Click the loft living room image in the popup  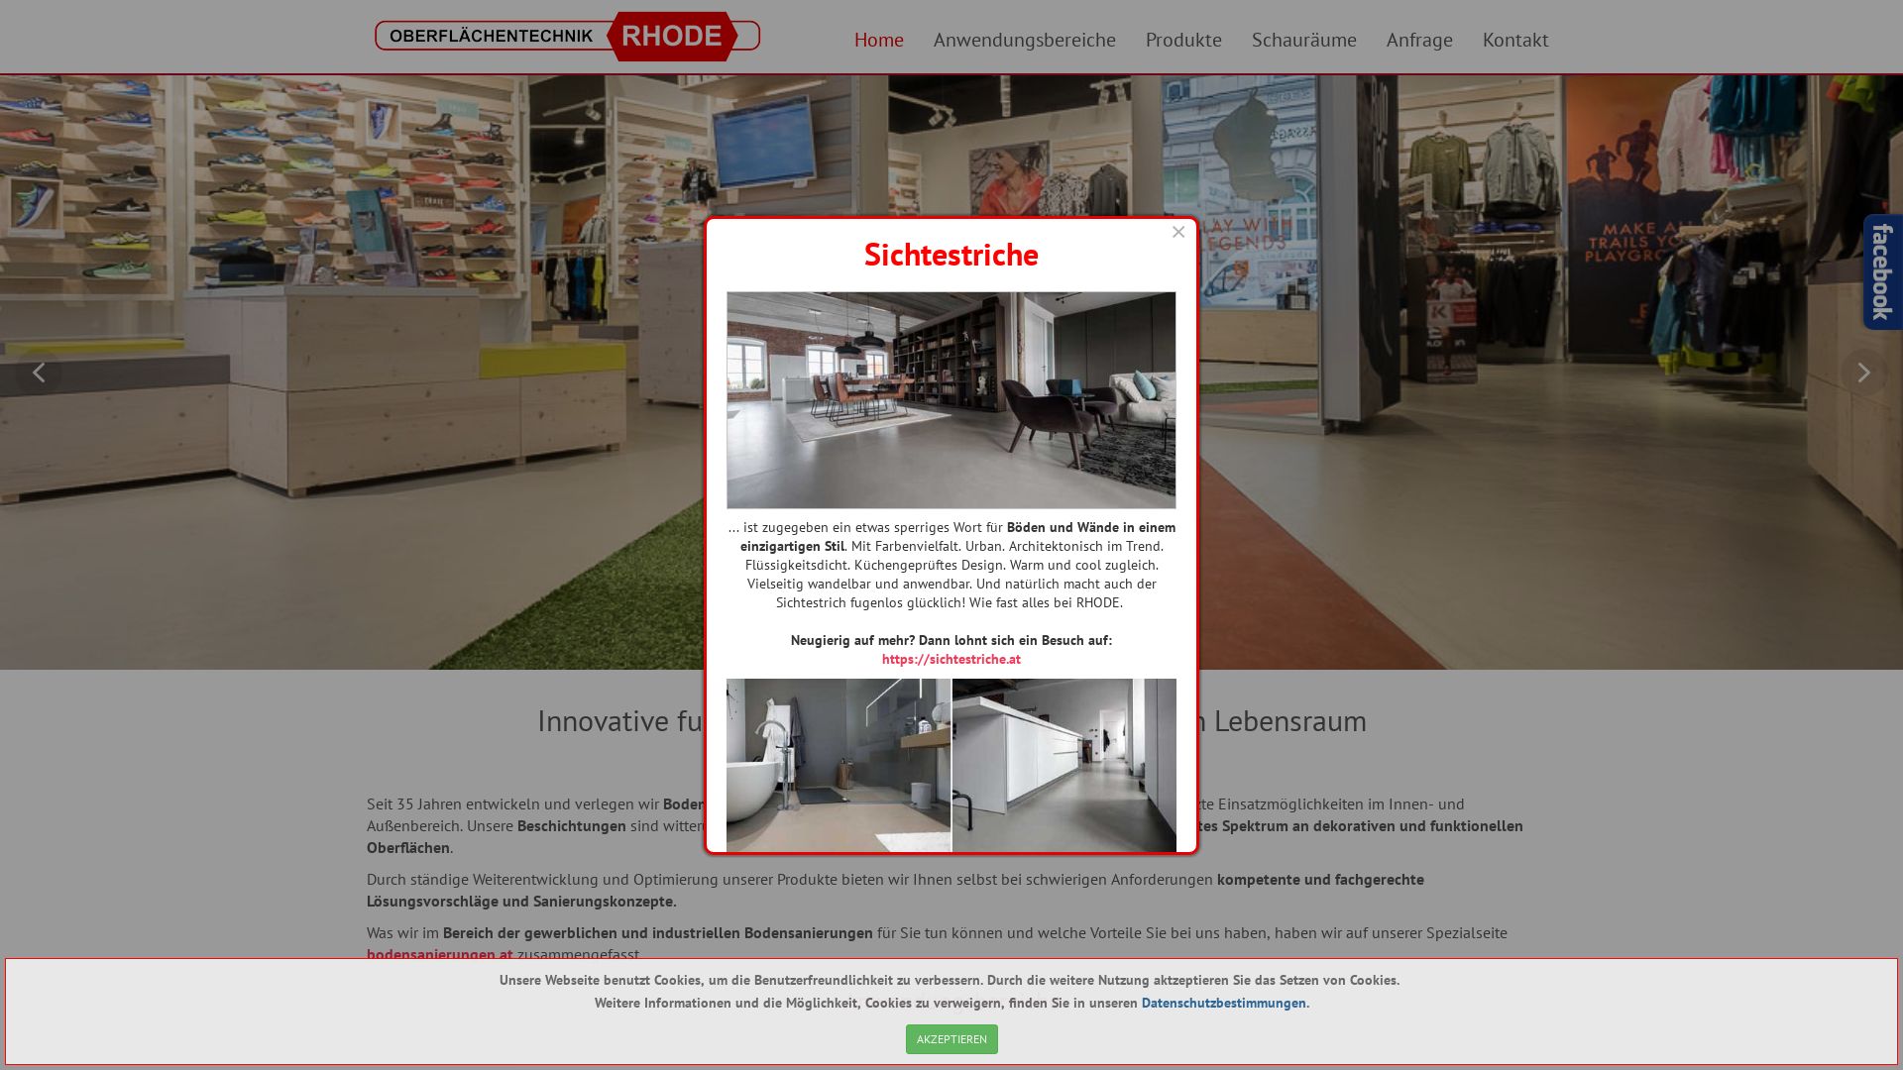951,400
